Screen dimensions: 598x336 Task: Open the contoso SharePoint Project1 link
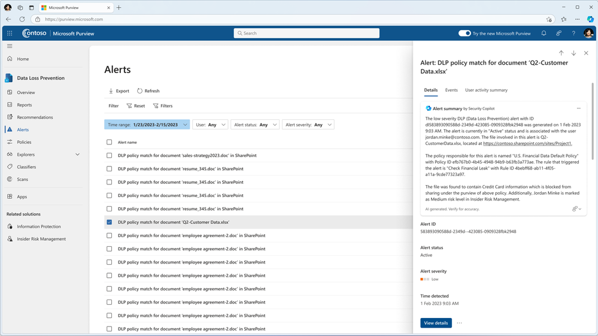click(527, 143)
